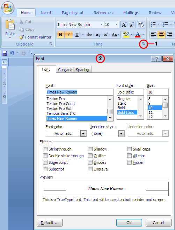Check the Strikethrough effect
The image size is (175, 230).
click(45, 149)
